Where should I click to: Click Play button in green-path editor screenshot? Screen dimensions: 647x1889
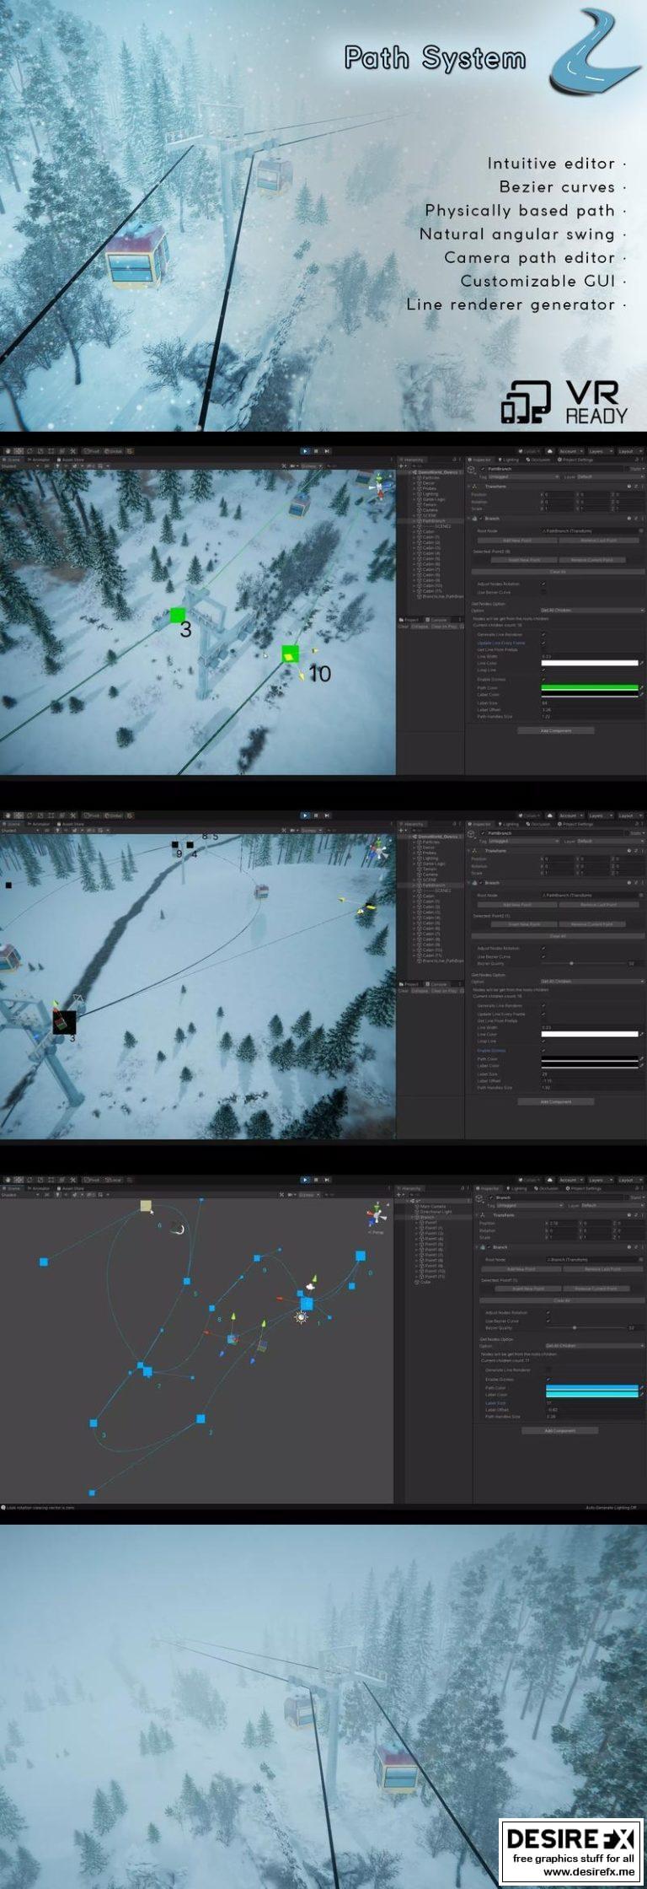(x=305, y=450)
